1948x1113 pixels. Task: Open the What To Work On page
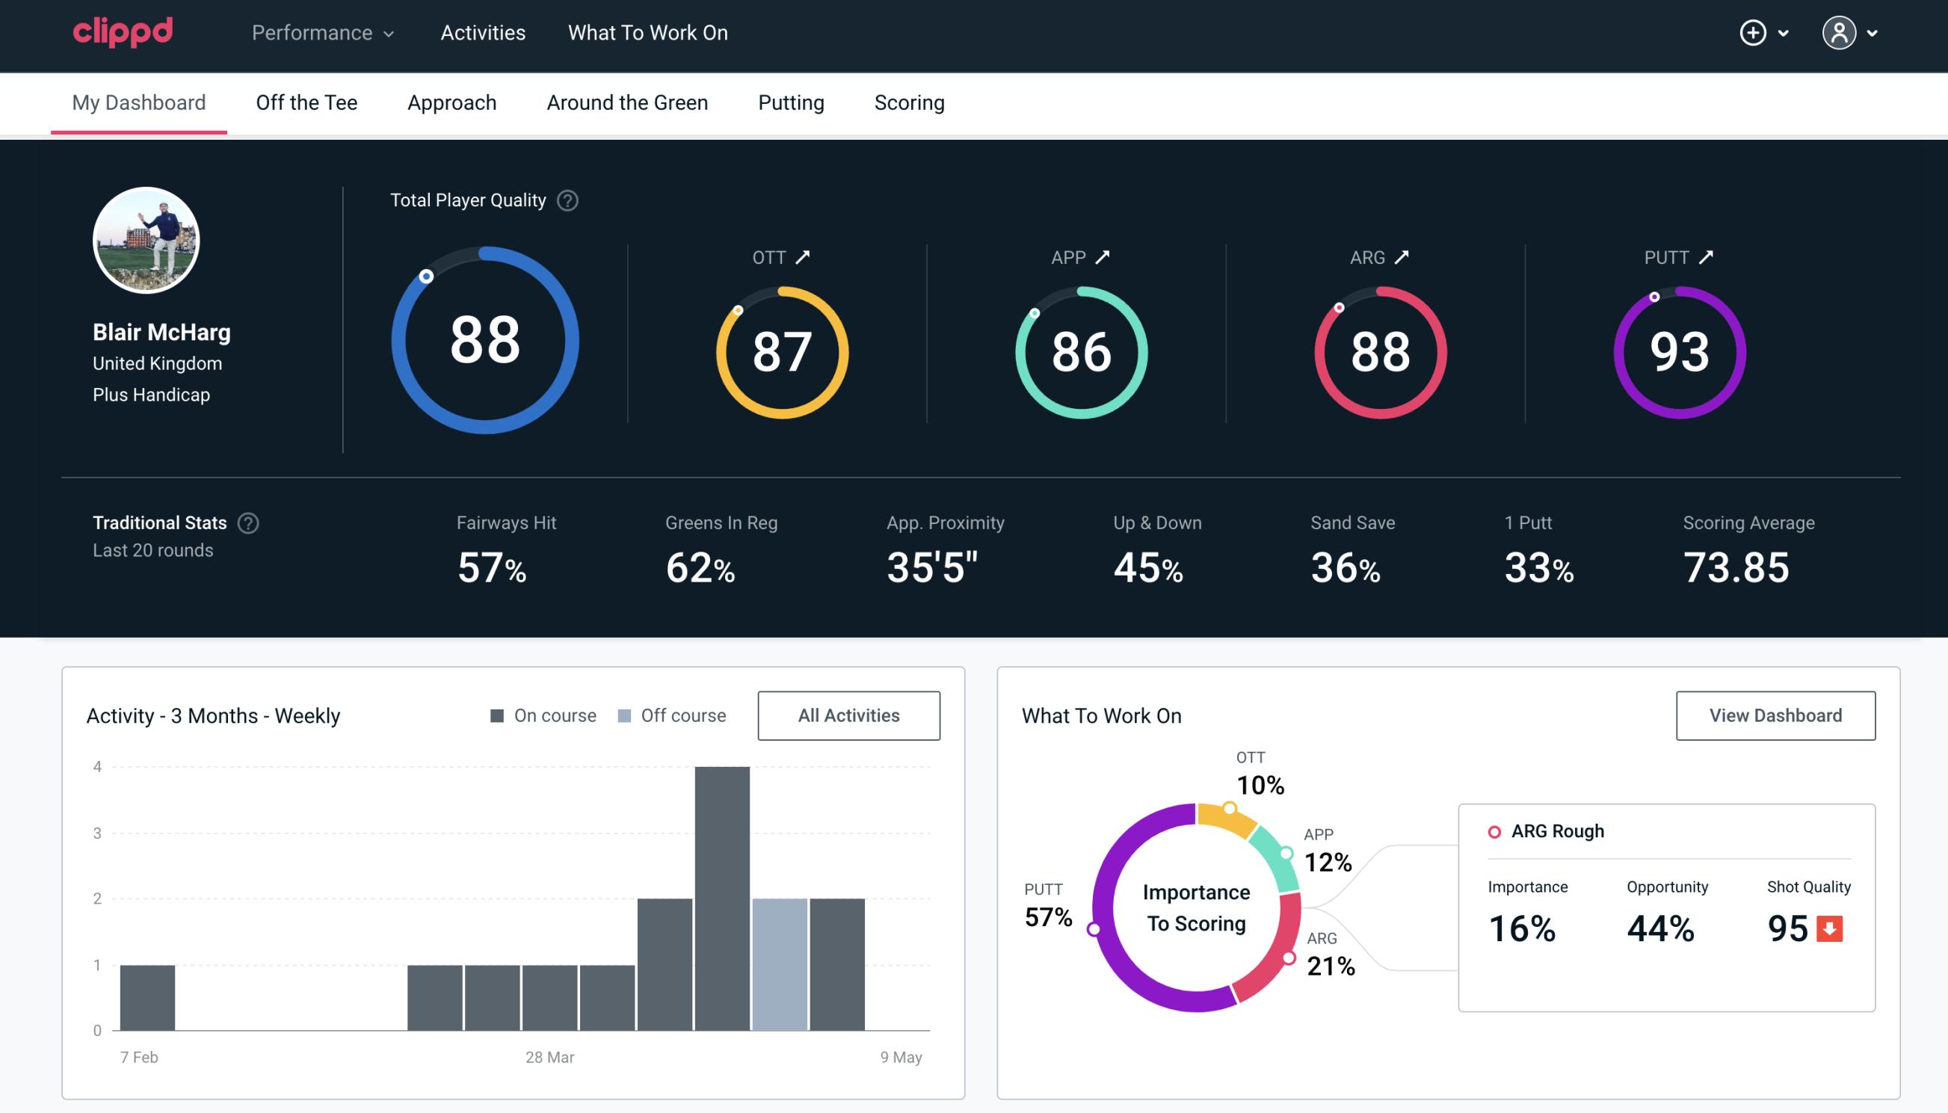click(647, 34)
